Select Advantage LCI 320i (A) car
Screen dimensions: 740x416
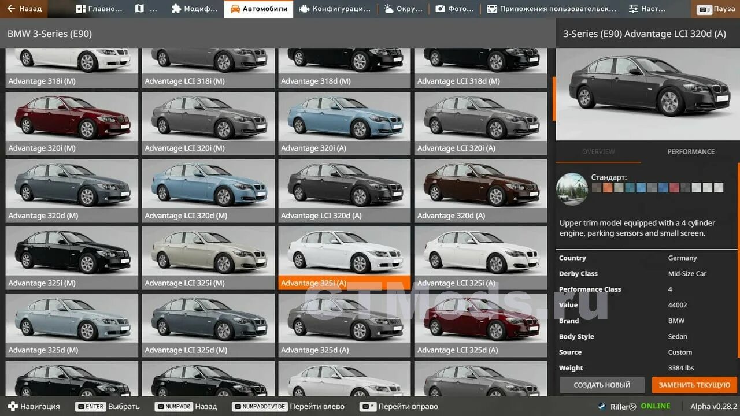(480, 124)
